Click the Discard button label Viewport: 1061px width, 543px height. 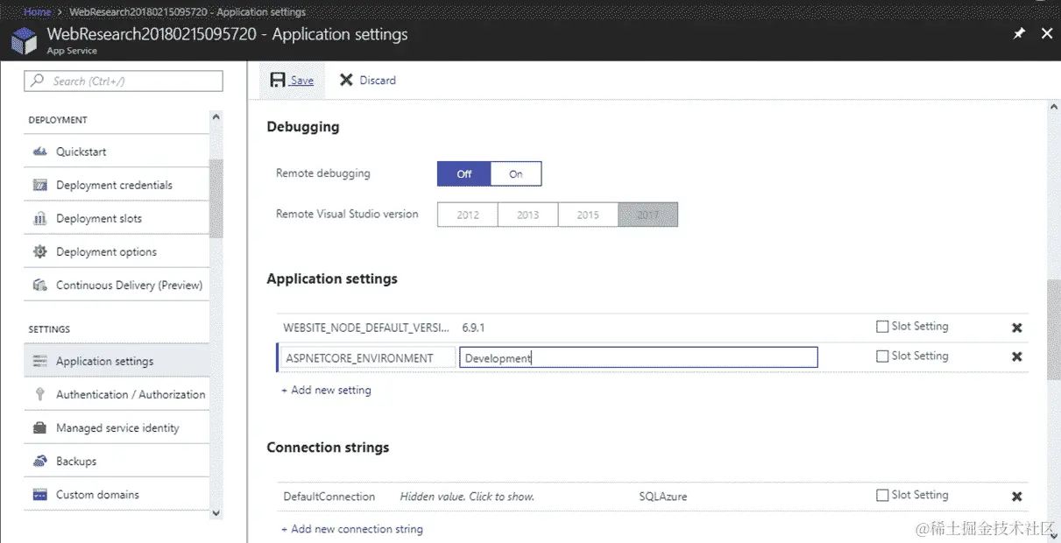coord(378,81)
